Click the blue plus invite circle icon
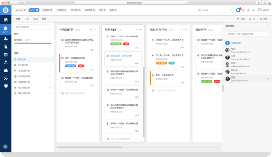272x157 pixels. click(x=227, y=43)
